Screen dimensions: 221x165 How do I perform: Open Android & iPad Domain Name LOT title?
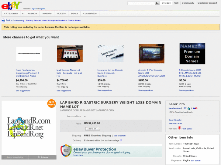point(151,73)
